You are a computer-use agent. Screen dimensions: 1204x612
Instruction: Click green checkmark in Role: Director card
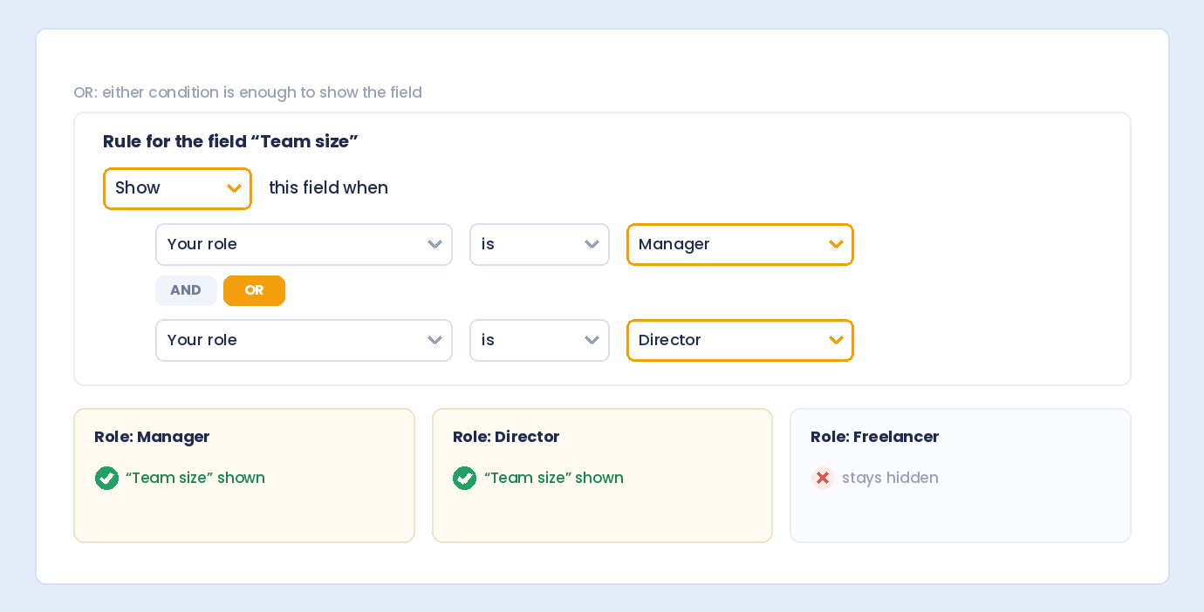[x=465, y=478]
